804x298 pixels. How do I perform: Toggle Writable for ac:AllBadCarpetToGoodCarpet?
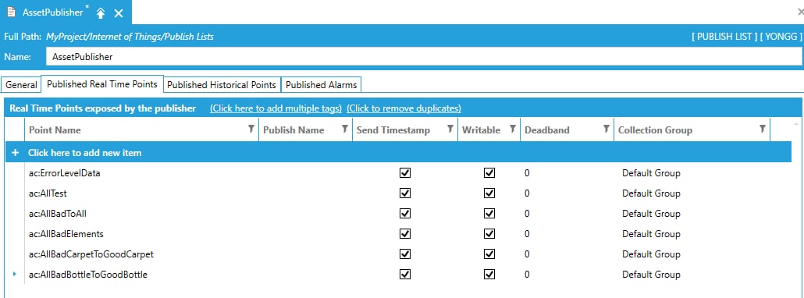pyautogui.click(x=489, y=254)
